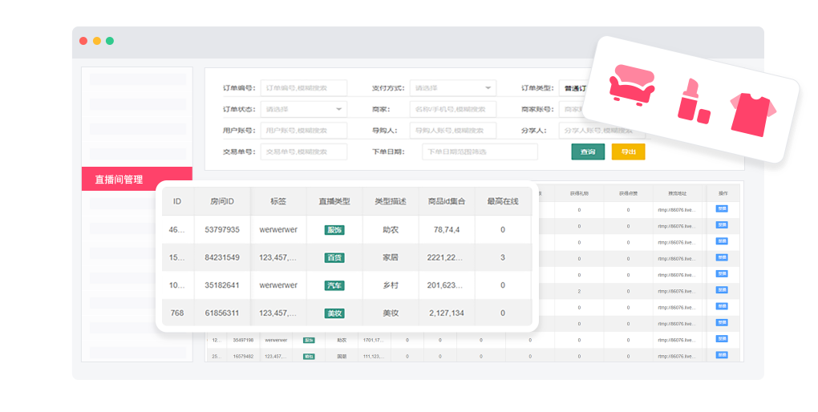The height and width of the screenshot is (412, 818).
Task: Click the green 汽车 type tag
Action: (334, 285)
